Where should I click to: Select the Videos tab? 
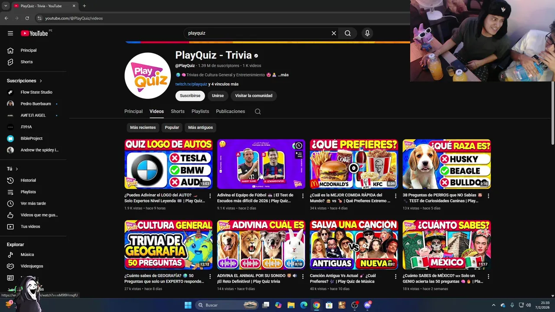point(157,111)
